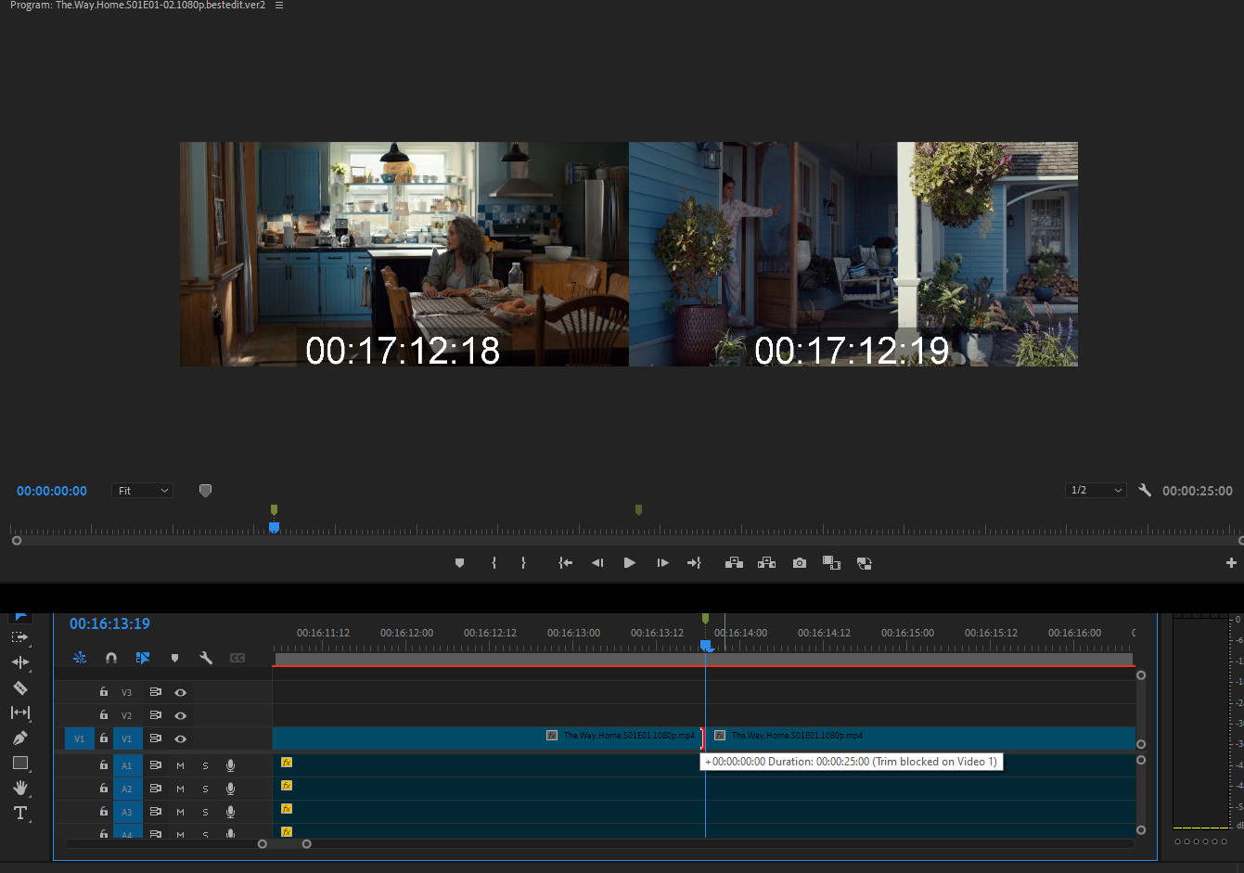1244x873 pixels.
Task: Select the Track Select Forward tool
Action: coord(19,637)
